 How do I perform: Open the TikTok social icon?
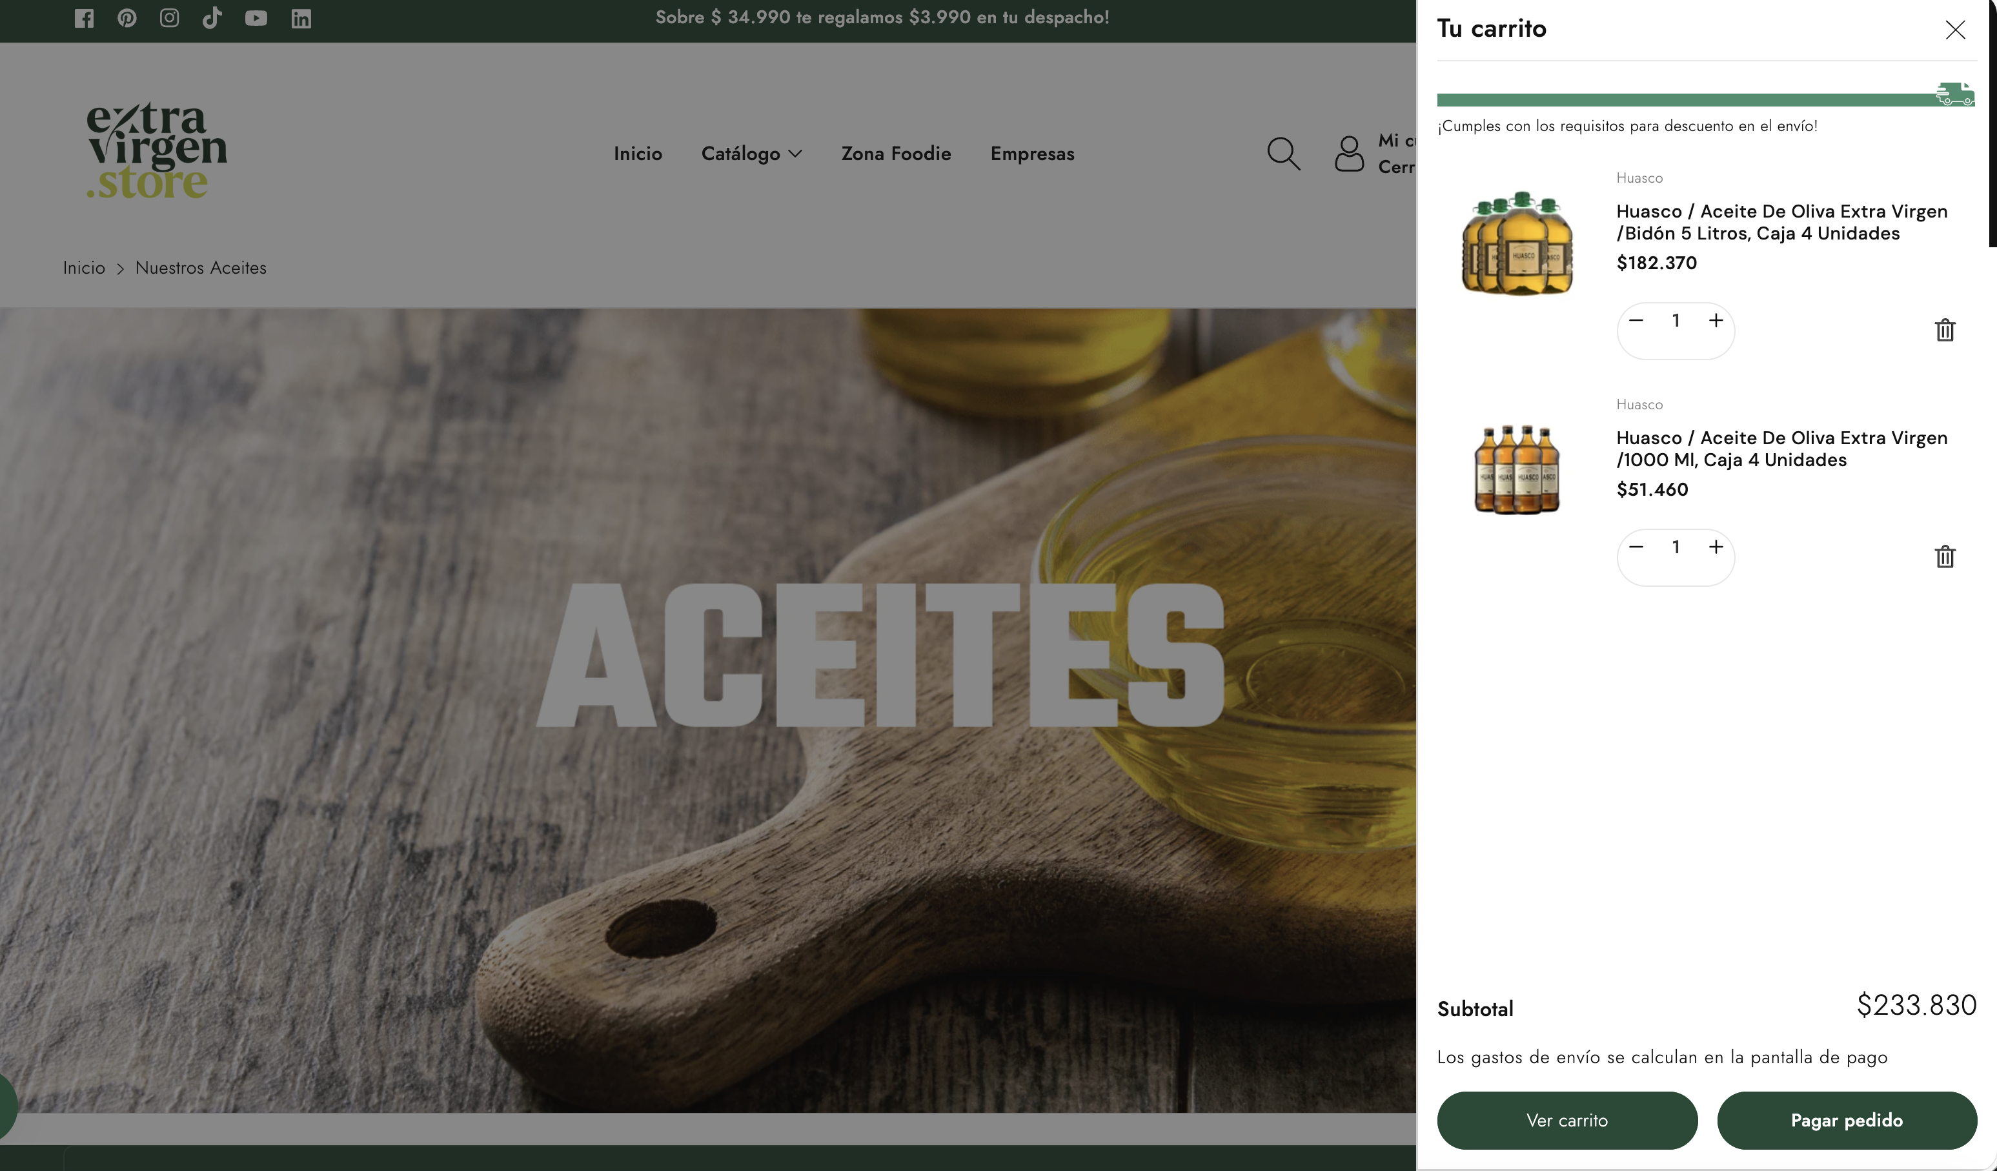[212, 18]
